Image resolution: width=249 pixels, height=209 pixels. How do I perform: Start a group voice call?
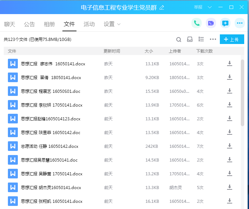(x=197, y=23)
